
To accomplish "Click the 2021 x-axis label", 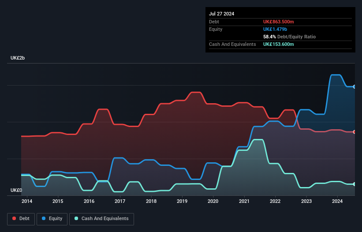I will click(244, 201).
